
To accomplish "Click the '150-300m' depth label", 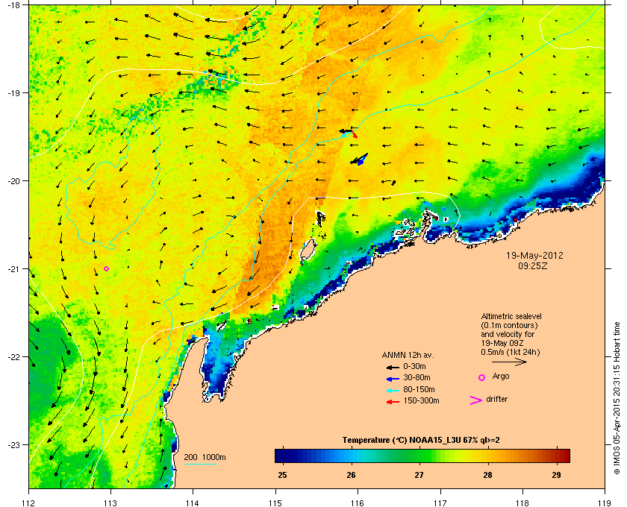I will tap(421, 400).
